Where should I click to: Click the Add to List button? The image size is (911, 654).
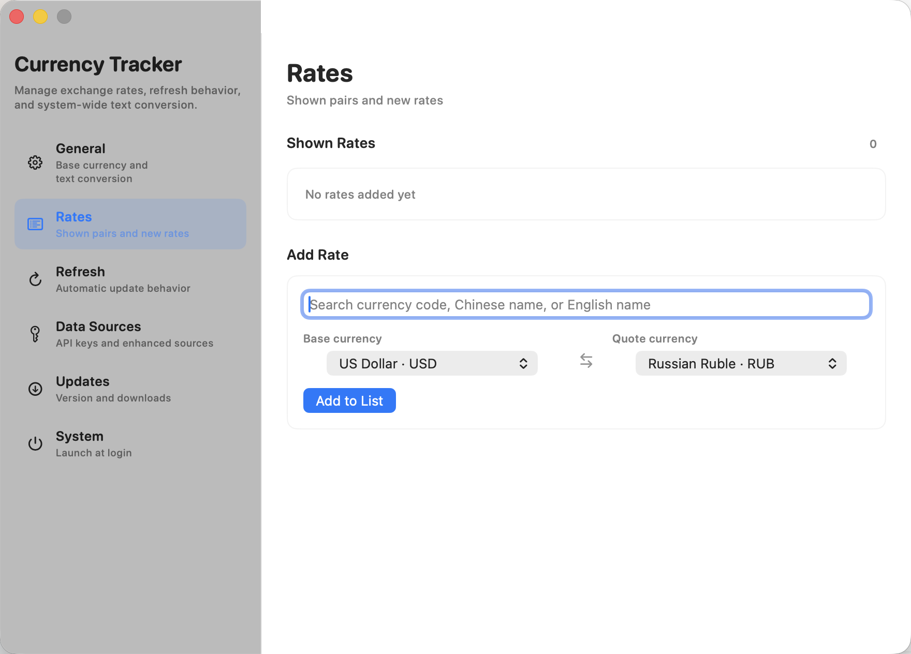[x=349, y=400]
